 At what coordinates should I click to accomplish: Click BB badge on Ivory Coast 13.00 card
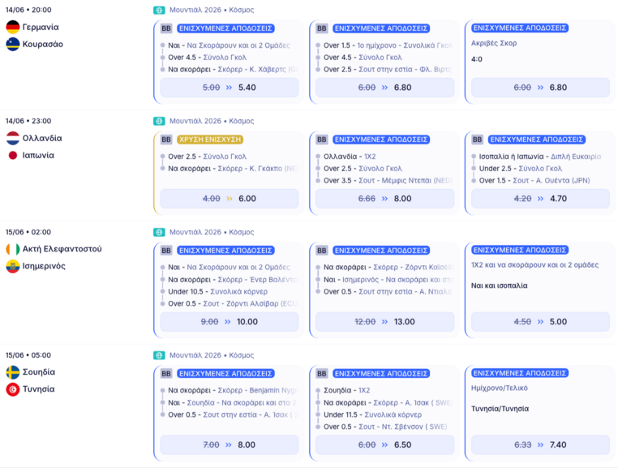tap(322, 251)
